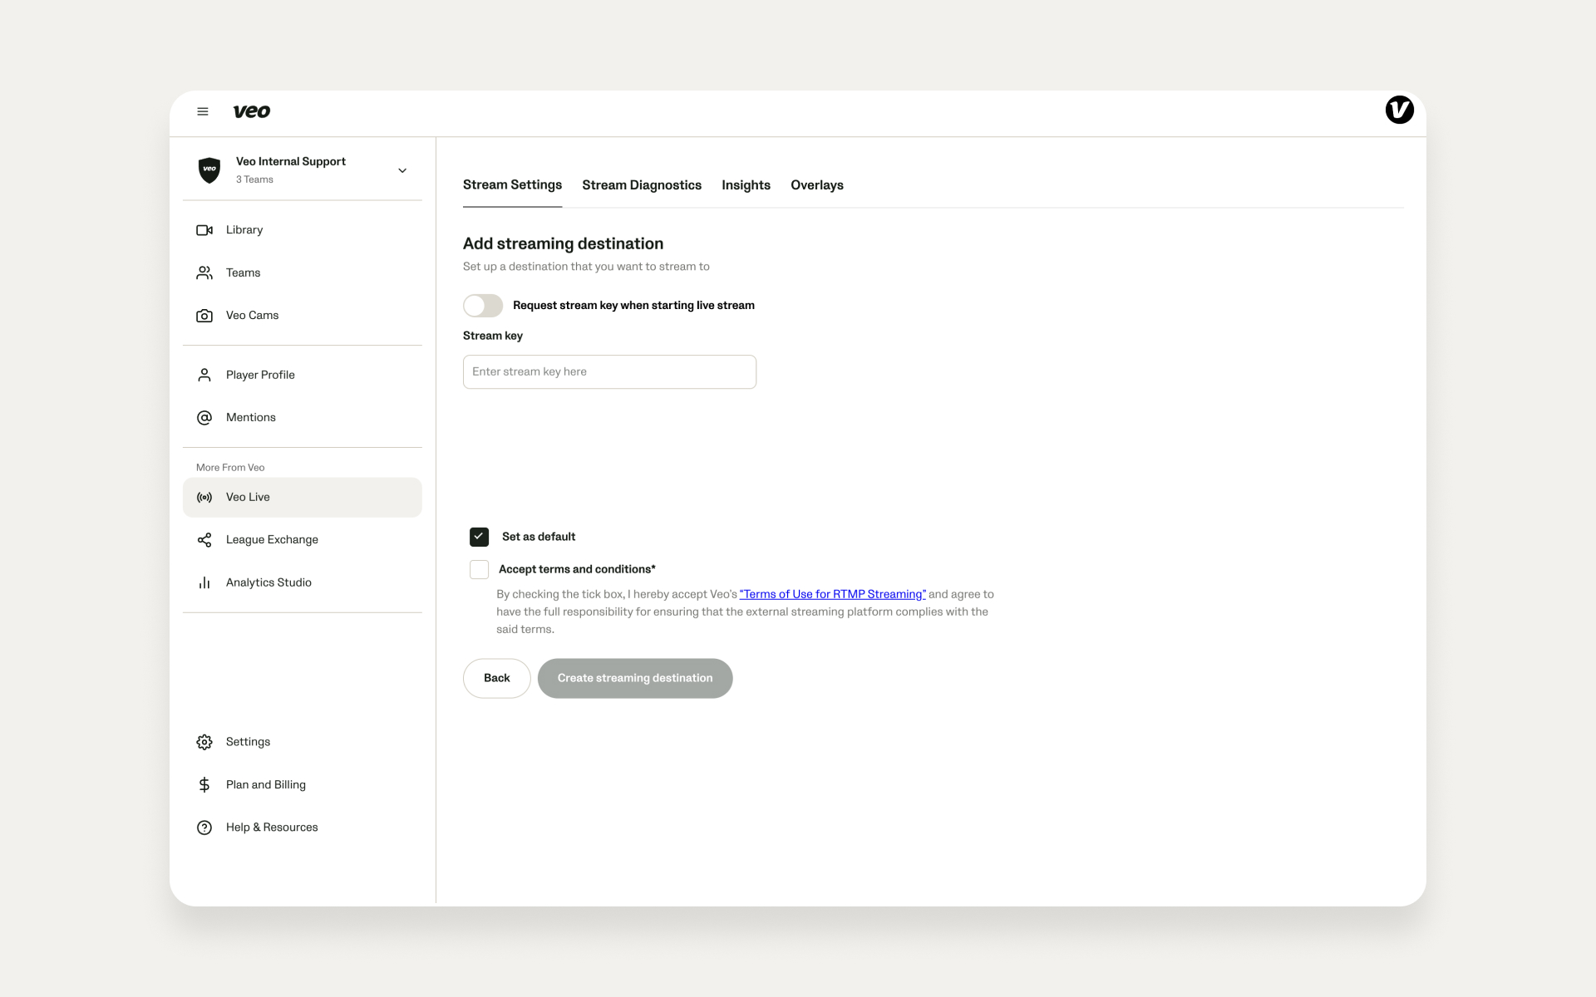The height and width of the screenshot is (997, 1596).
Task: Click the Veo Internal Support club name
Action: pos(291,162)
